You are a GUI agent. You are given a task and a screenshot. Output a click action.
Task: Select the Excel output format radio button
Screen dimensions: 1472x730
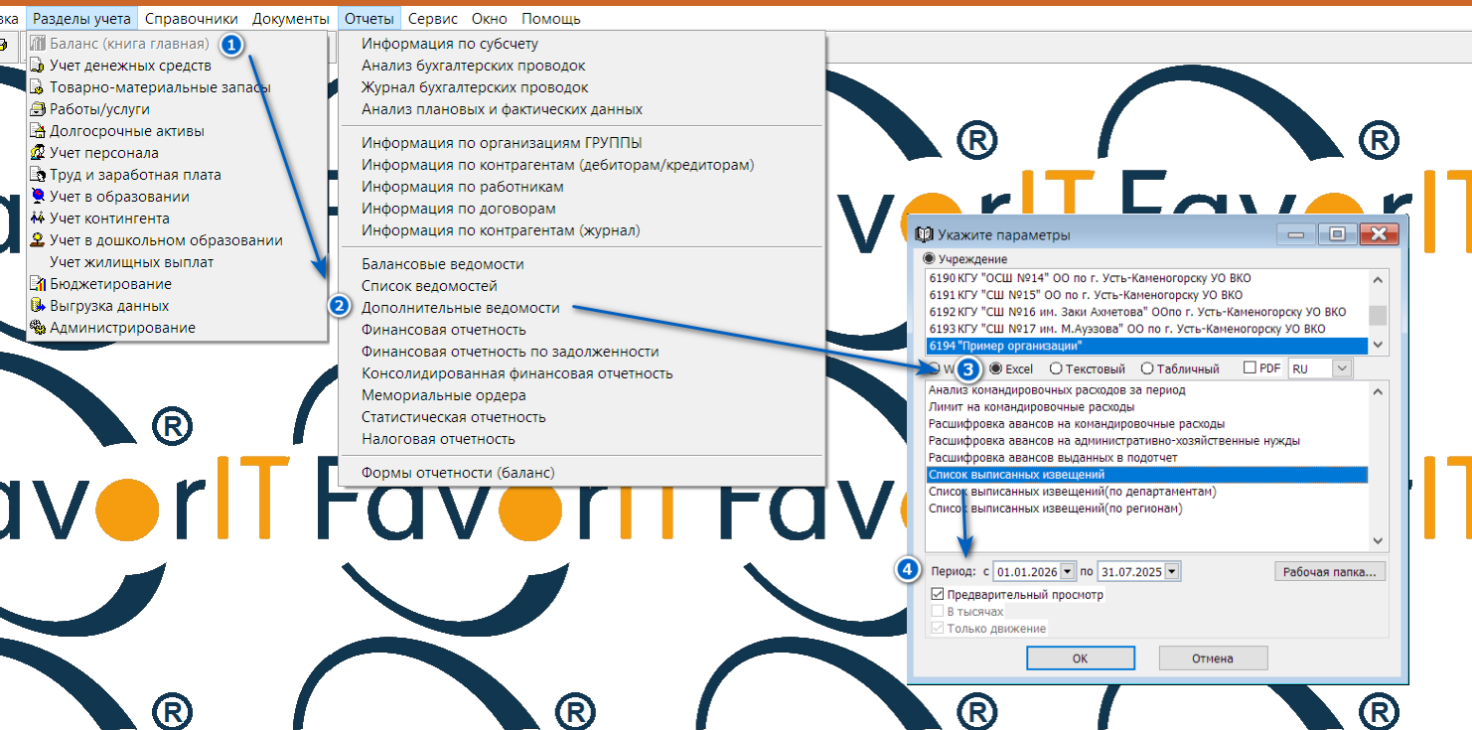coord(996,368)
